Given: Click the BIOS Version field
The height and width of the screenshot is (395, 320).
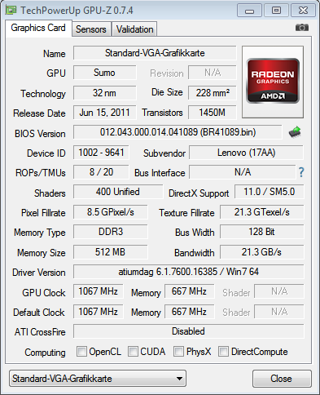Looking at the screenshot, I should tap(178, 132).
